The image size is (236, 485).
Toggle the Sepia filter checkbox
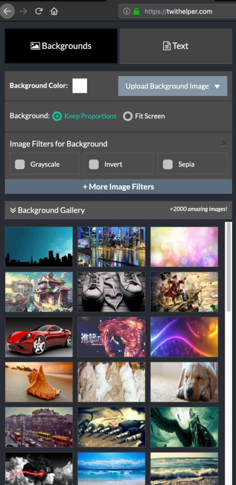(168, 164)
